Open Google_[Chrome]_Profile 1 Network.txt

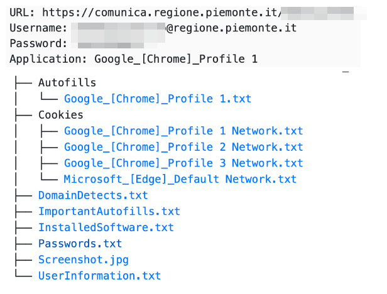click(x=183, y=131)
